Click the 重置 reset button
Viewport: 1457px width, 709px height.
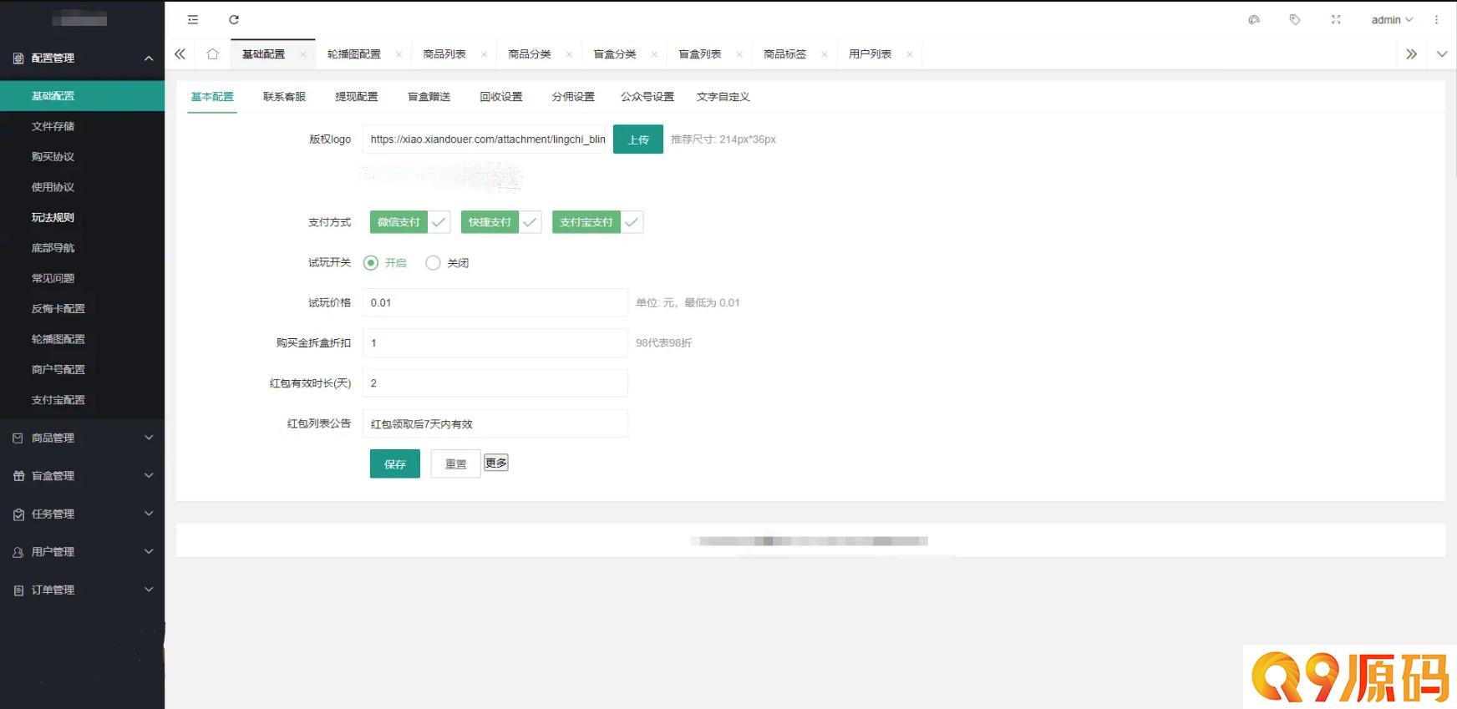pos(456,463)
